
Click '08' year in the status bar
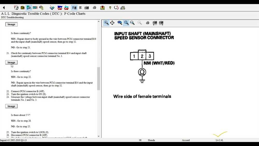140,140
